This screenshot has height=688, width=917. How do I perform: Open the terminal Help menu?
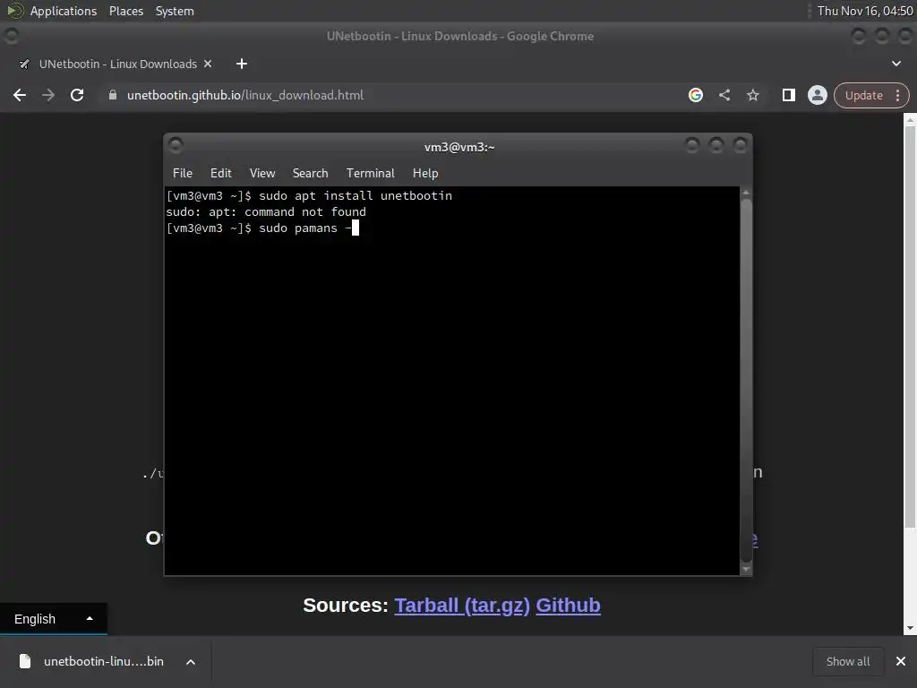[425, 173]
